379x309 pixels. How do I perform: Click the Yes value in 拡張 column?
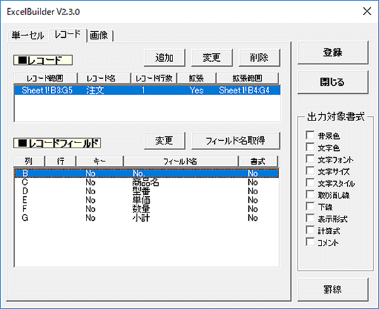coord(196,90)
